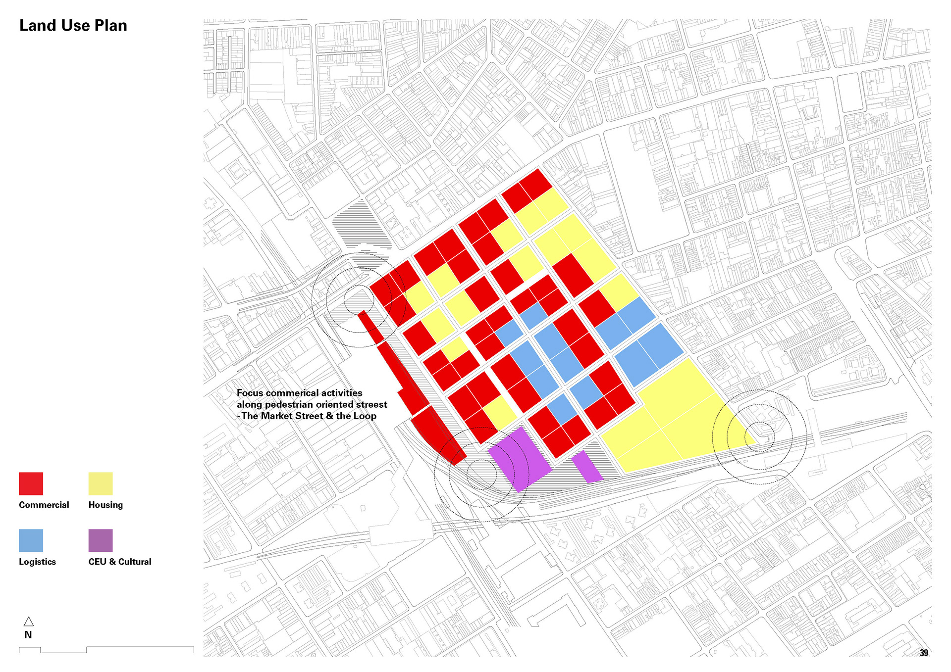Click page number 39

click(x=924, y=653)
